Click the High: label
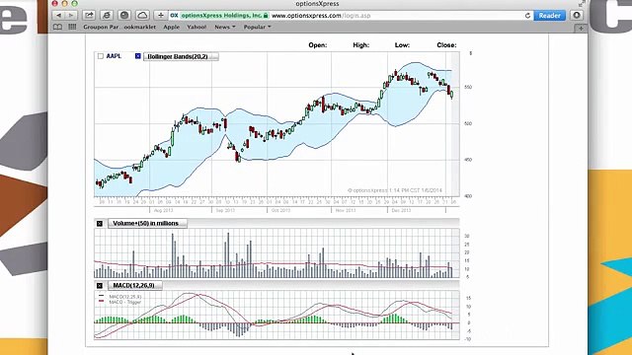 coord(361,45)
